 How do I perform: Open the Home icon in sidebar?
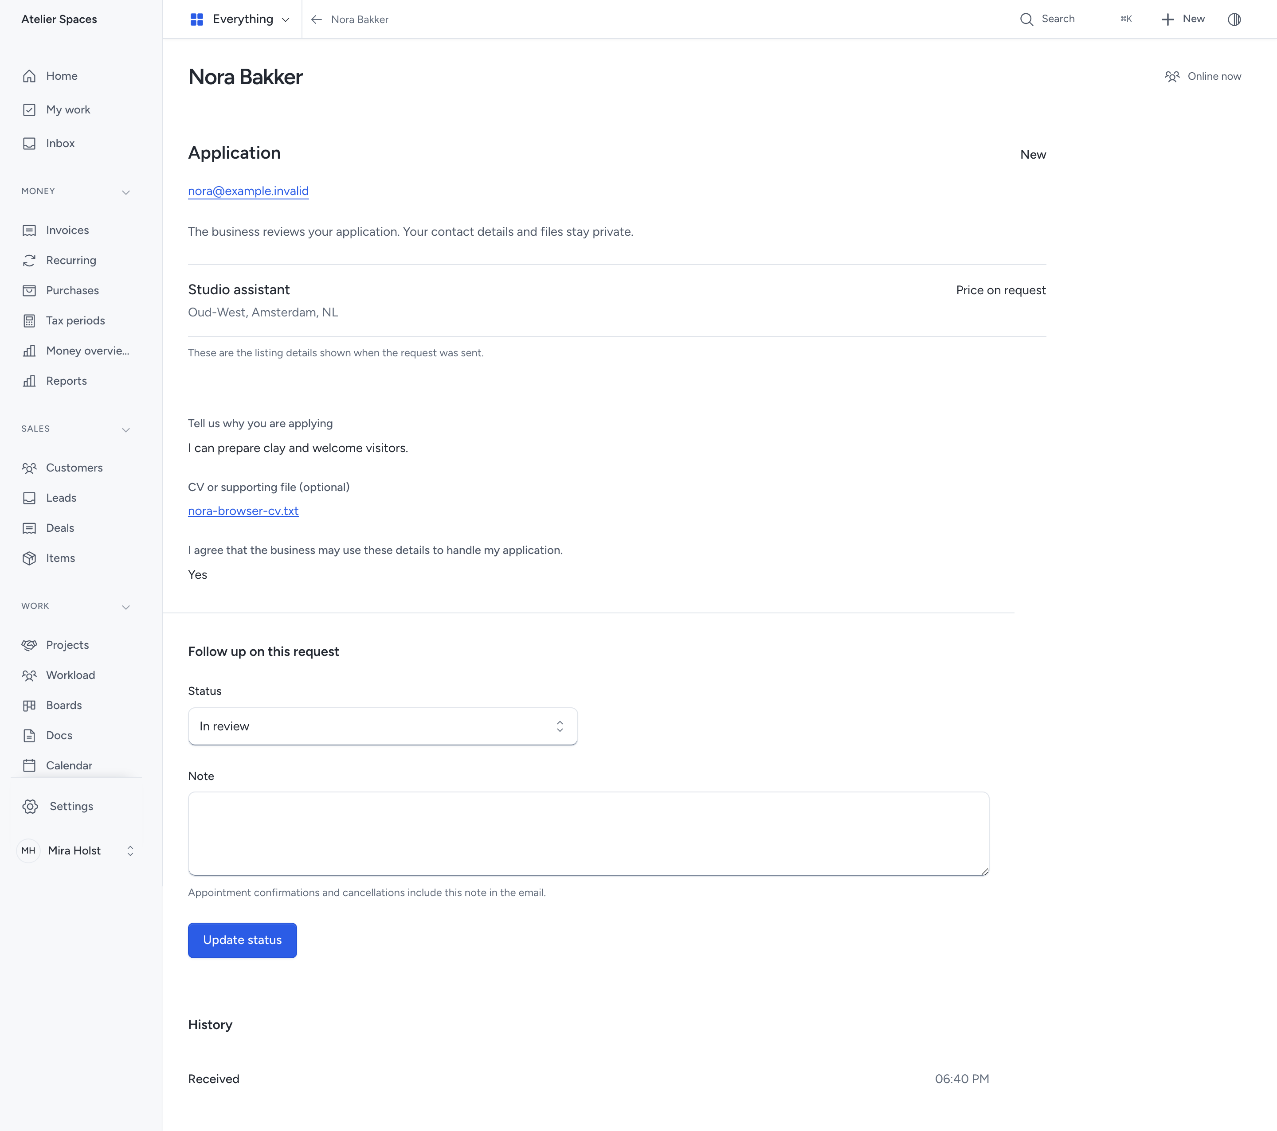(29, 76)
